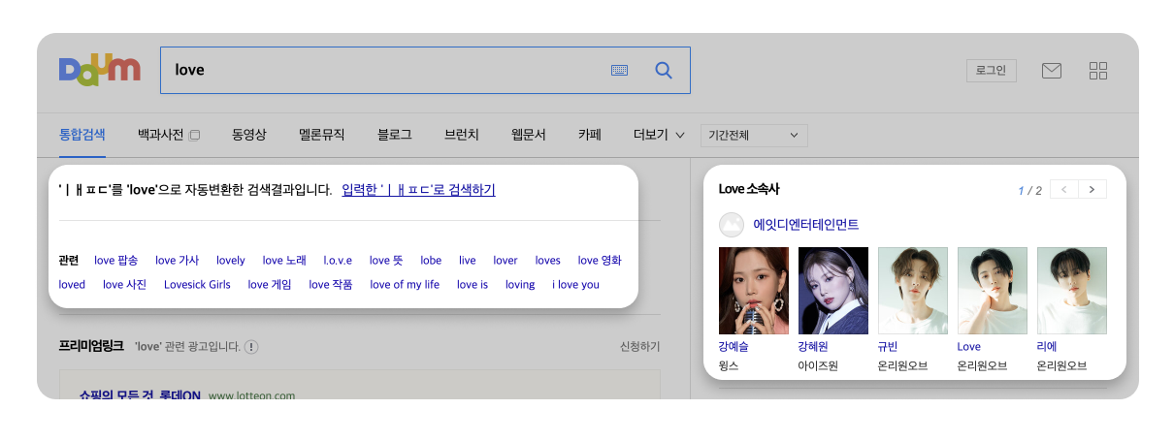Open related search Lovesick Girls
This screenshot has width=1174, height=441.
pos(197,284)
